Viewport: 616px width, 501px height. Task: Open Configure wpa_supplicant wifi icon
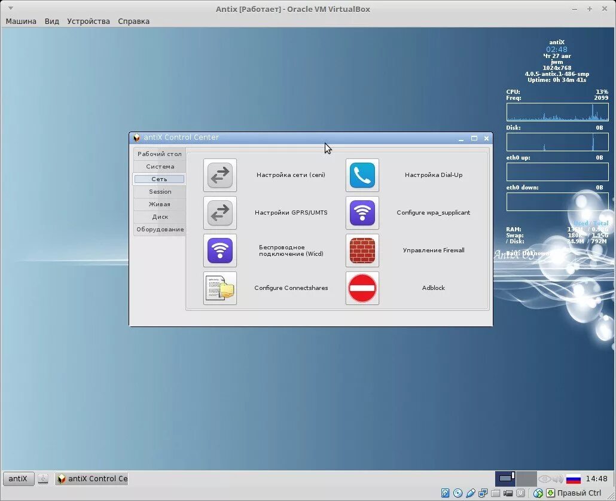point(362,213)
